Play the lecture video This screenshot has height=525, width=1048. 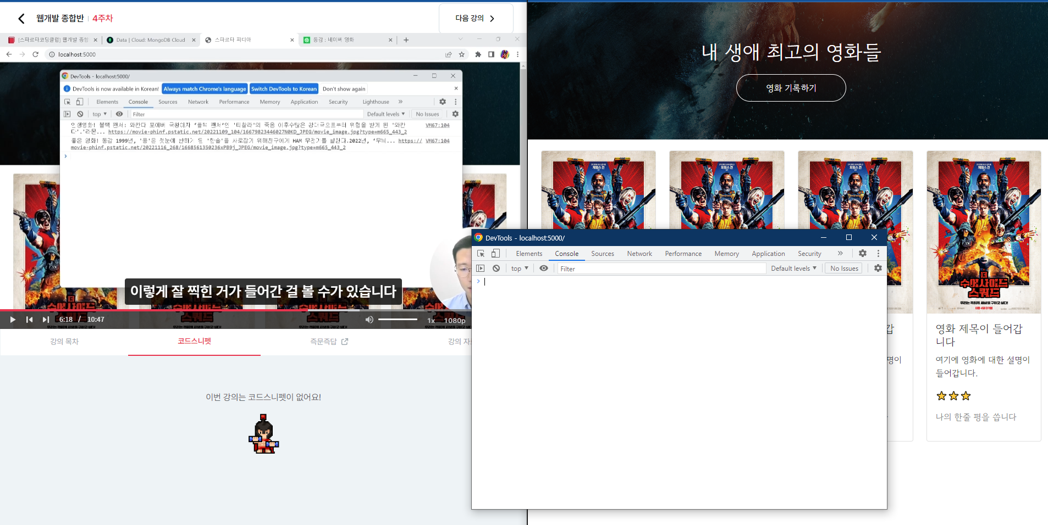click(13, 320)
